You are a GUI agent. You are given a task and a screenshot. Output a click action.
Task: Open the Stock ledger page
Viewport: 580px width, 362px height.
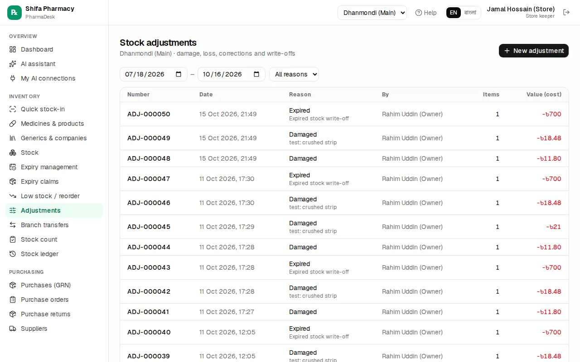point(54,254)
